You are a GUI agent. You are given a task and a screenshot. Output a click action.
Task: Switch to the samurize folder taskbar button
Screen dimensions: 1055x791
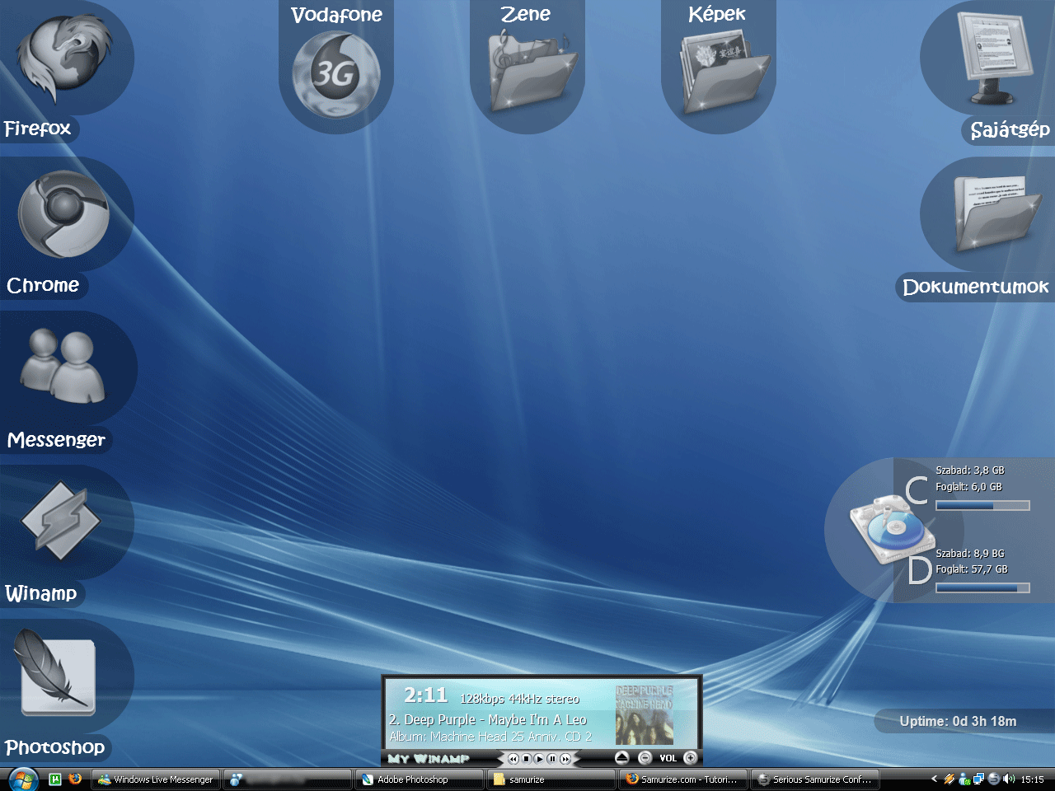click(x=551, y=779)
